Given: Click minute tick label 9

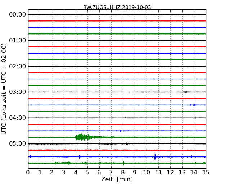Looking at the screenshot, I should [x=135, y=173].
